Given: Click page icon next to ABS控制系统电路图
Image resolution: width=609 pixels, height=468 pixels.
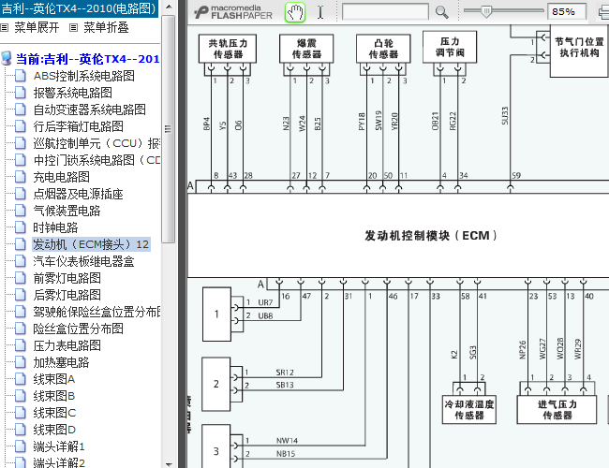Looking at the screenshot, I should 21,76.
